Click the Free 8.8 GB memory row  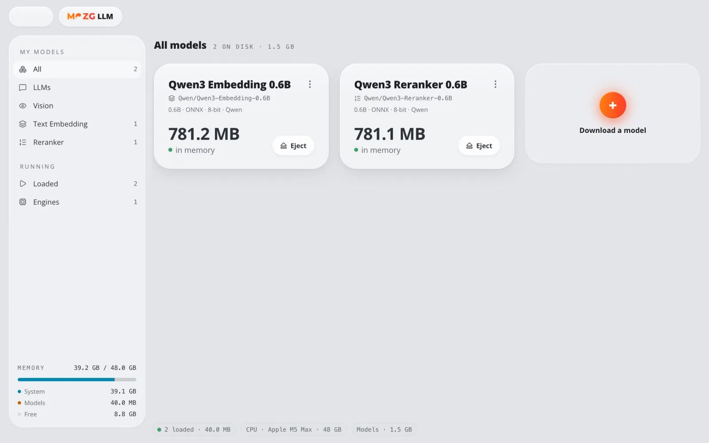pos(77,414)
